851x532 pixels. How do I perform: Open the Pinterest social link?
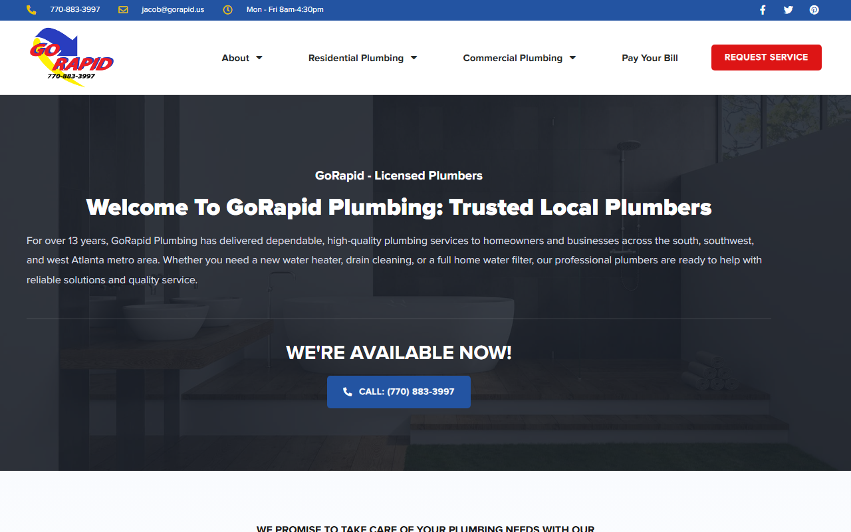[x=814, y=10]
